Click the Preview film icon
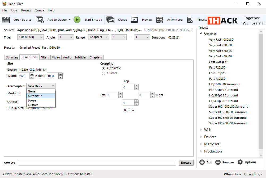266x178 pixels. point(134,20)
